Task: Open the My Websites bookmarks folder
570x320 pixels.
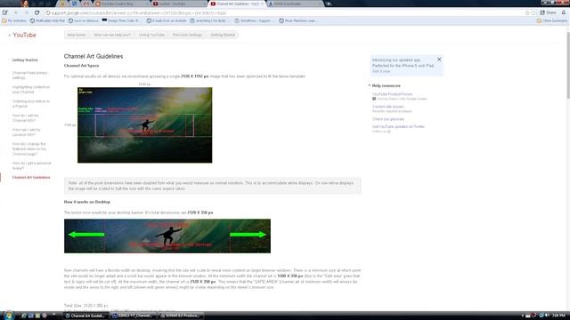Action: (x=14, y=20)
